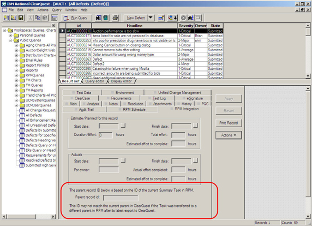Open the Actions dropdown button
This screenshot has width=312, height=226.
[229, 135]
